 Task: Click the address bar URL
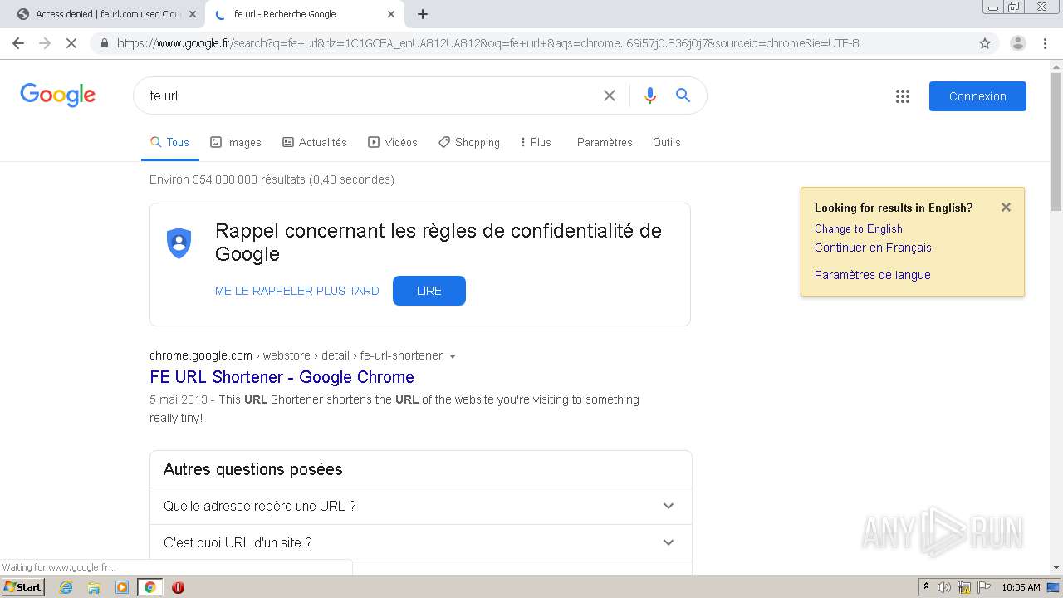(x=488, y=43)
